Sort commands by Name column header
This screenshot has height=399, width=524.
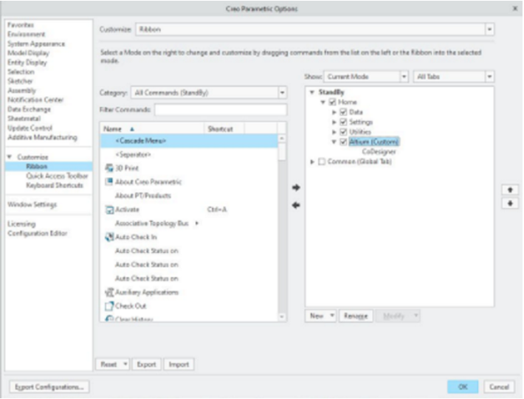(152, 129)
